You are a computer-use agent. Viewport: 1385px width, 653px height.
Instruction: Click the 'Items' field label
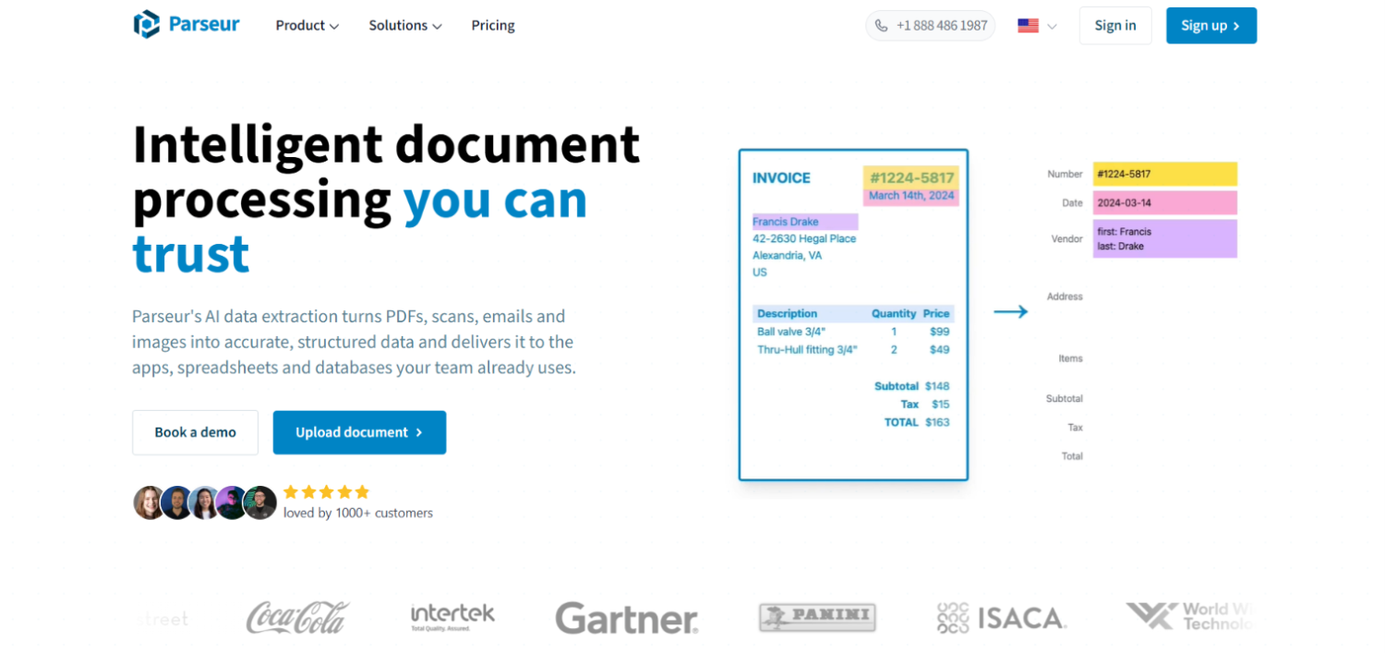pyautogui.click(x=1070, y=358)
